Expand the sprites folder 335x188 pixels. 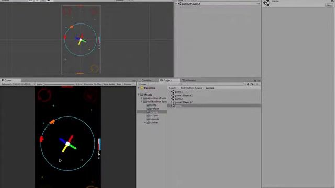click(x=144, y=123)
